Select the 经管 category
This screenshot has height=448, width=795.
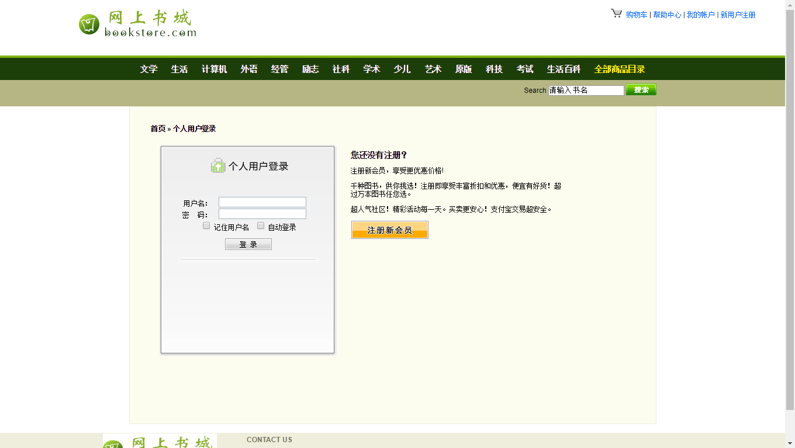[279, 69]
